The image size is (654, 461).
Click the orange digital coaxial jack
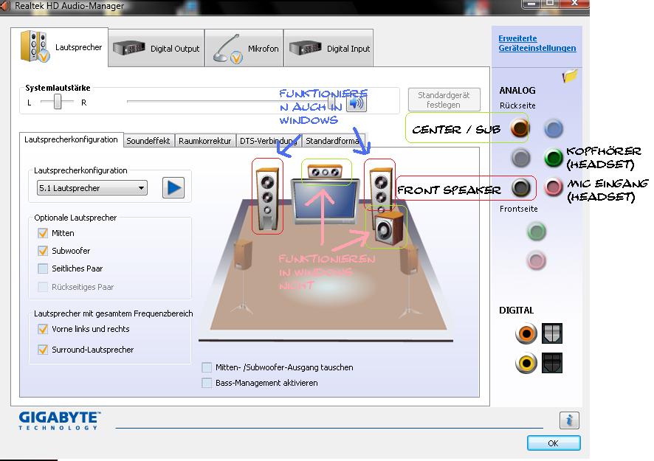pyautogui.click(x=526, y=333)
